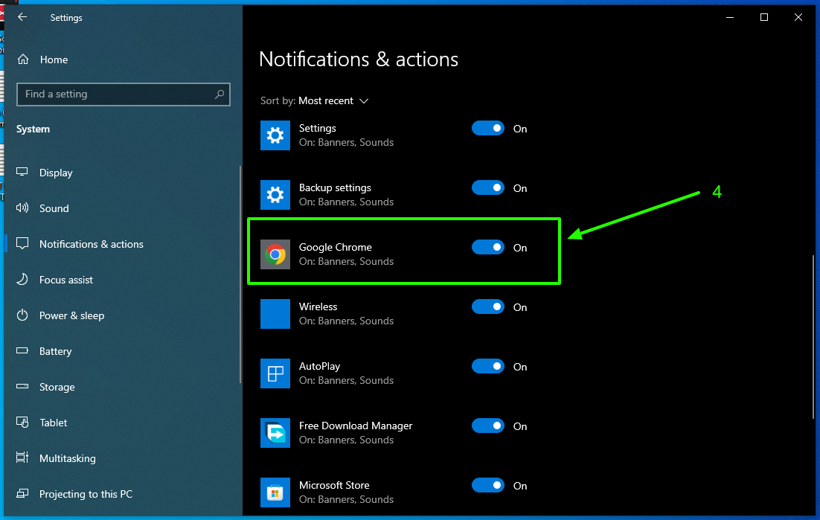Go back with the Settings back arrow
The width and height of the screenshot is (820, 520).
pyautogui.click(x=22, y=17)
